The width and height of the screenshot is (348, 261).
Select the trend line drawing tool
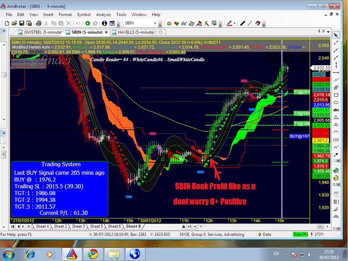336,43
